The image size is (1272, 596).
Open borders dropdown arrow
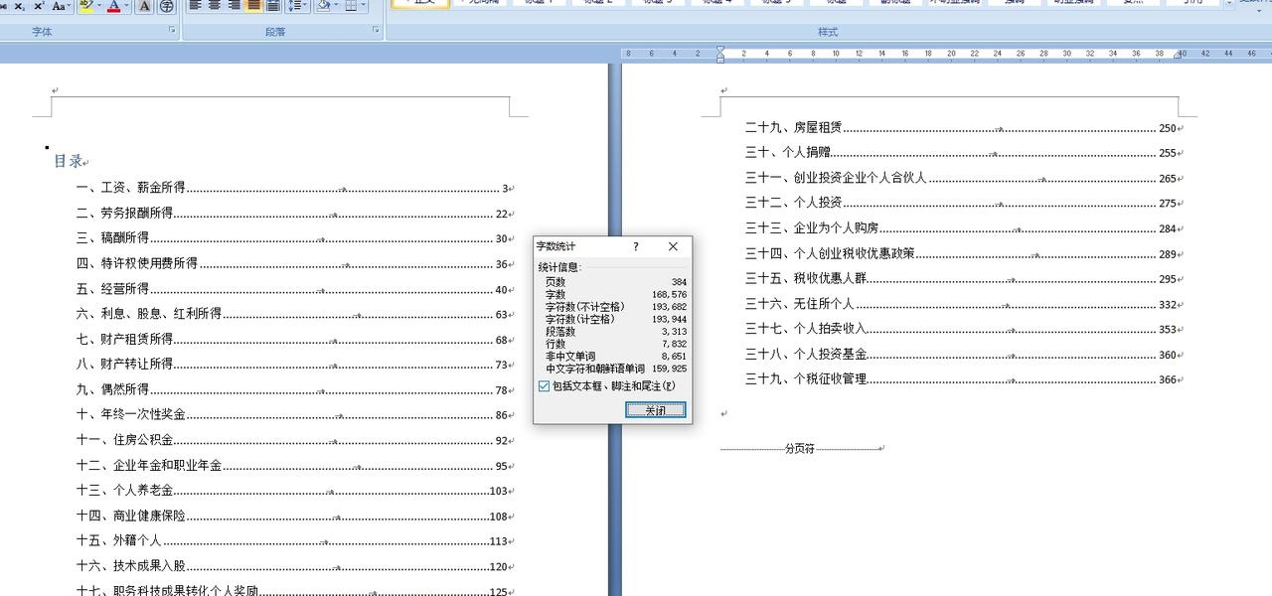click(364, 6)
